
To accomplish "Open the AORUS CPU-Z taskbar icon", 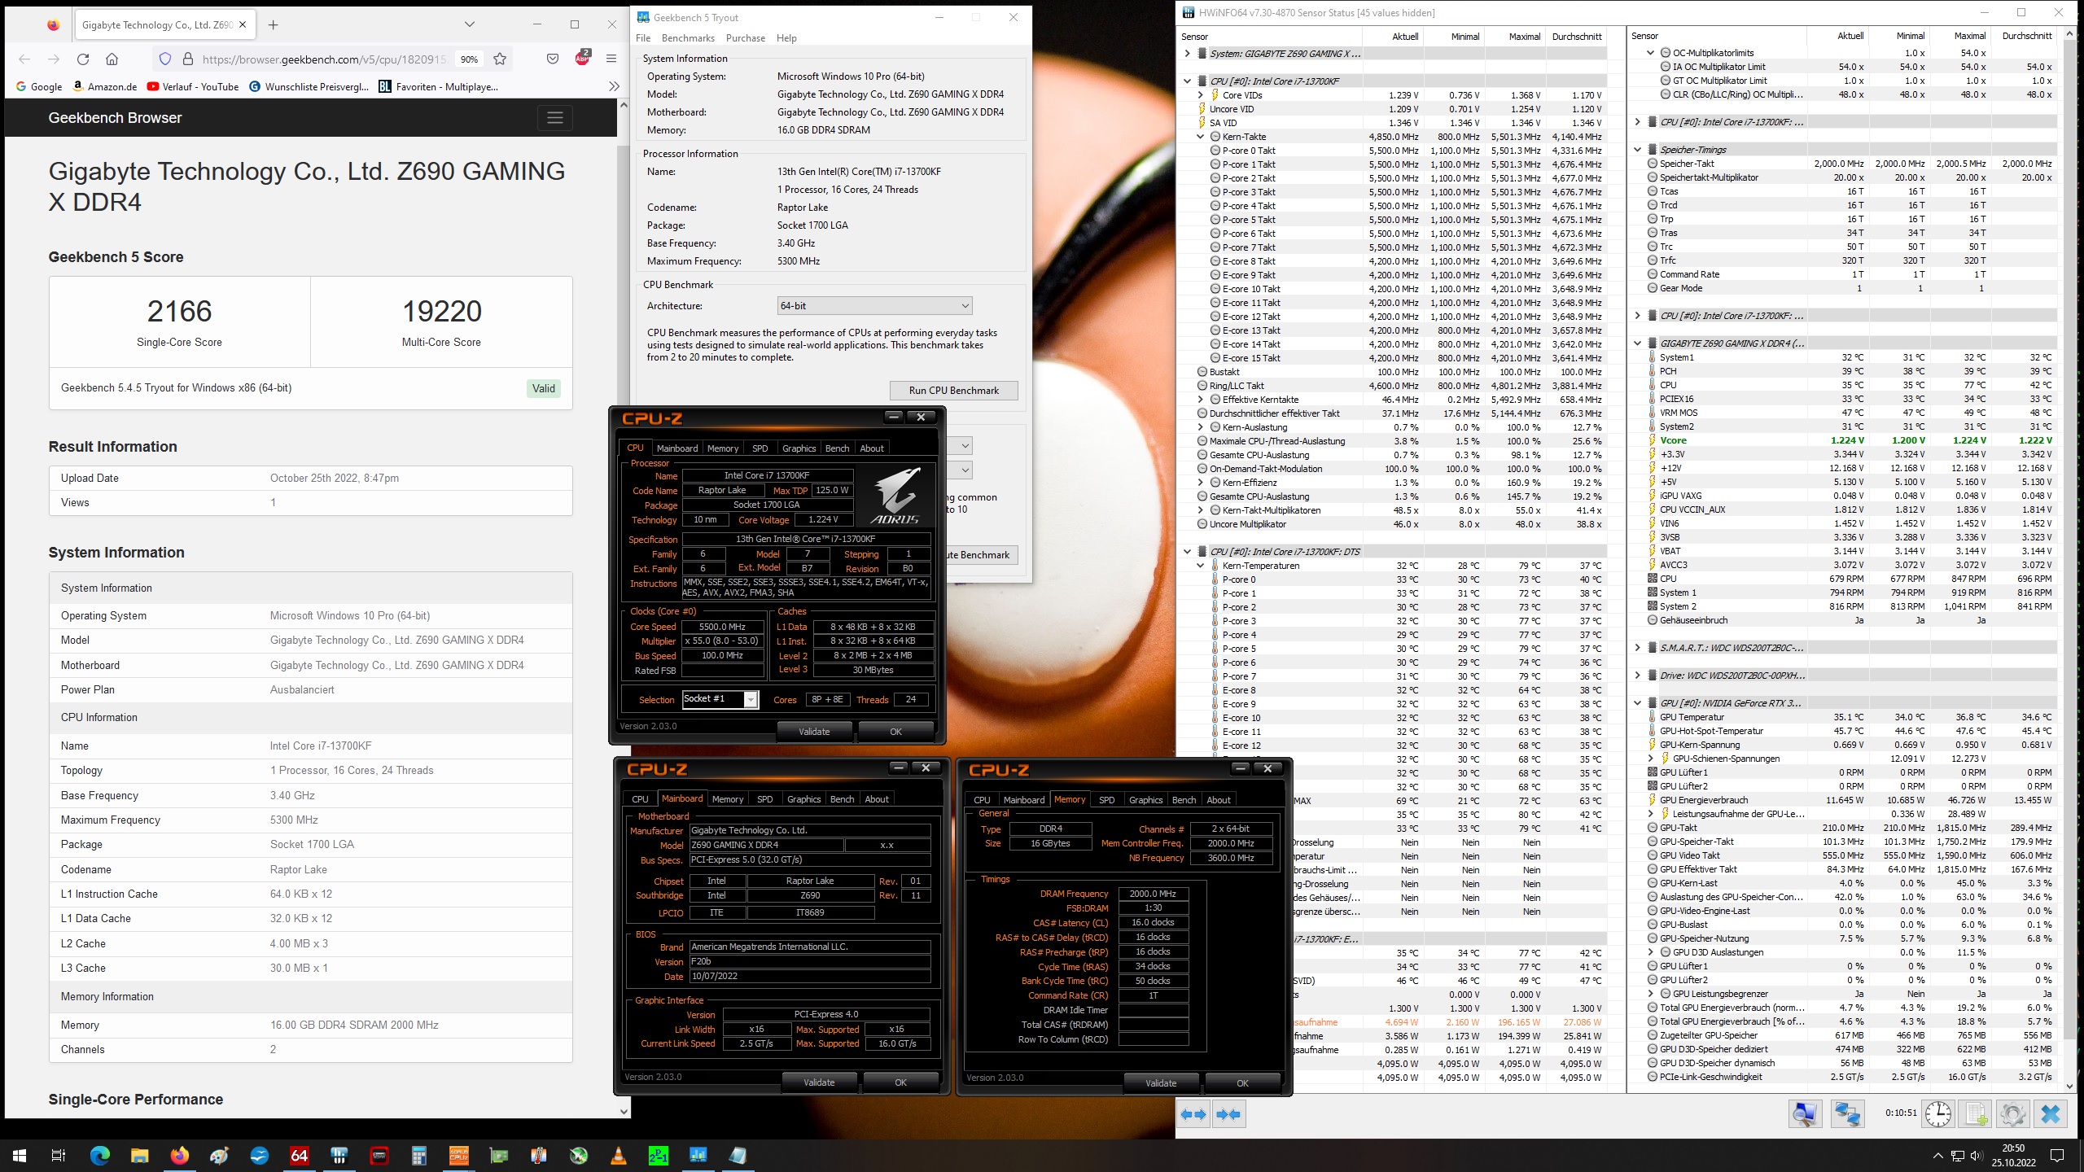I will 458,1155.
